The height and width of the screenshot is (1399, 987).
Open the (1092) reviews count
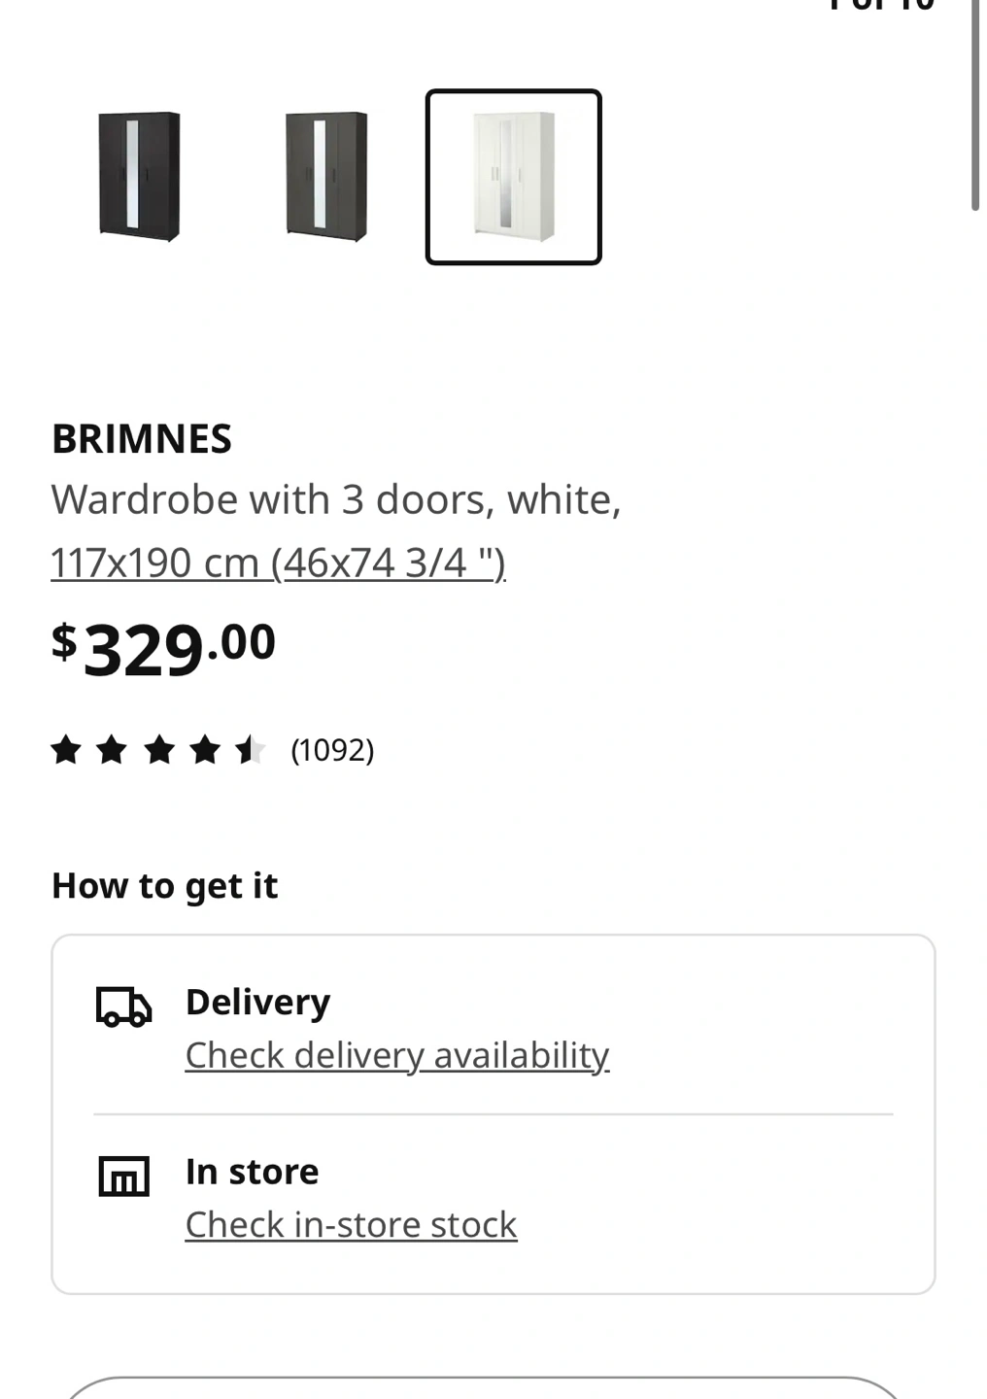pos(332,750)
